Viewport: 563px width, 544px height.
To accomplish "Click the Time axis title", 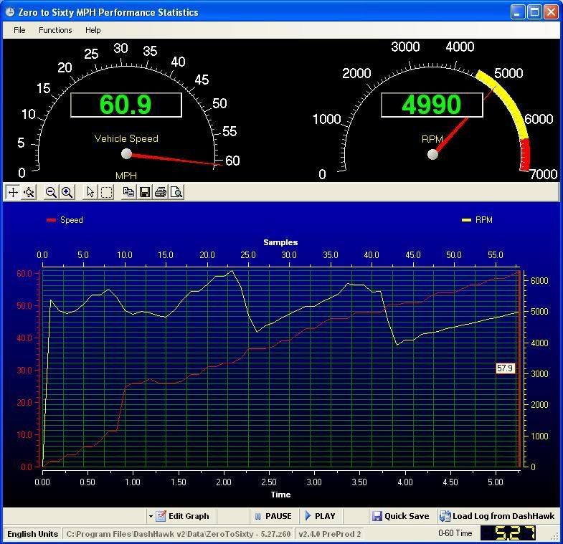I will click(280, 495).
